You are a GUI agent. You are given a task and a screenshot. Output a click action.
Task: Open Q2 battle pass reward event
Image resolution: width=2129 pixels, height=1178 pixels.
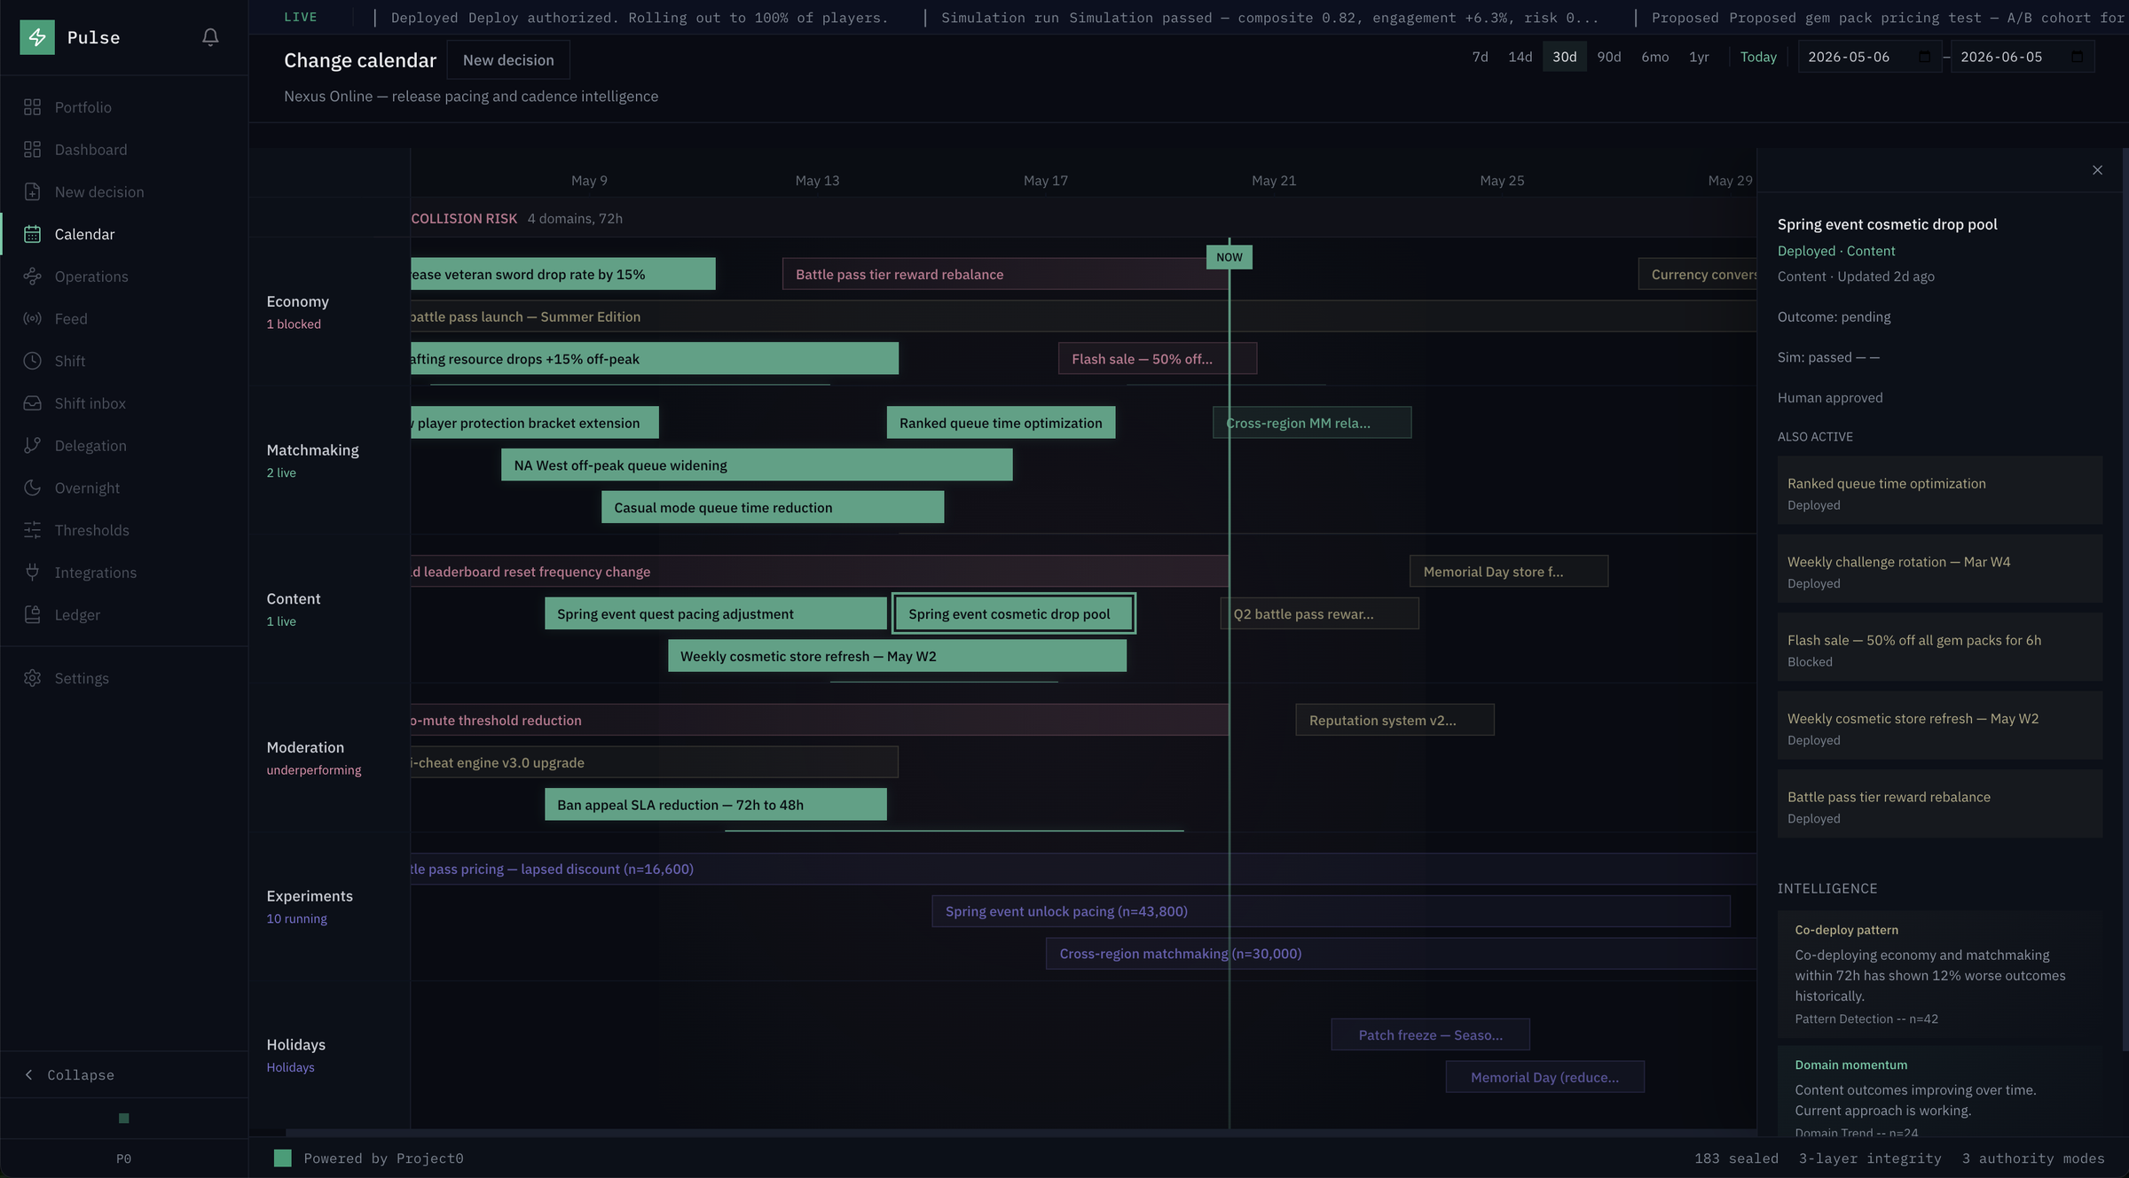(1319, 614)
